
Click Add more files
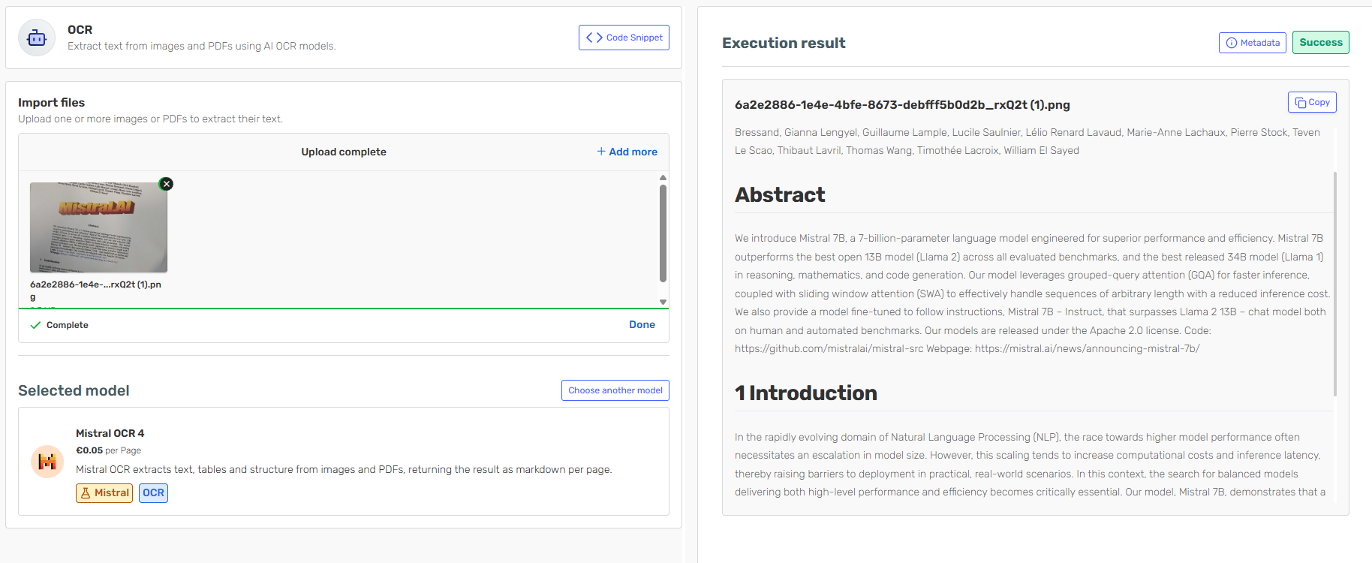627,152
